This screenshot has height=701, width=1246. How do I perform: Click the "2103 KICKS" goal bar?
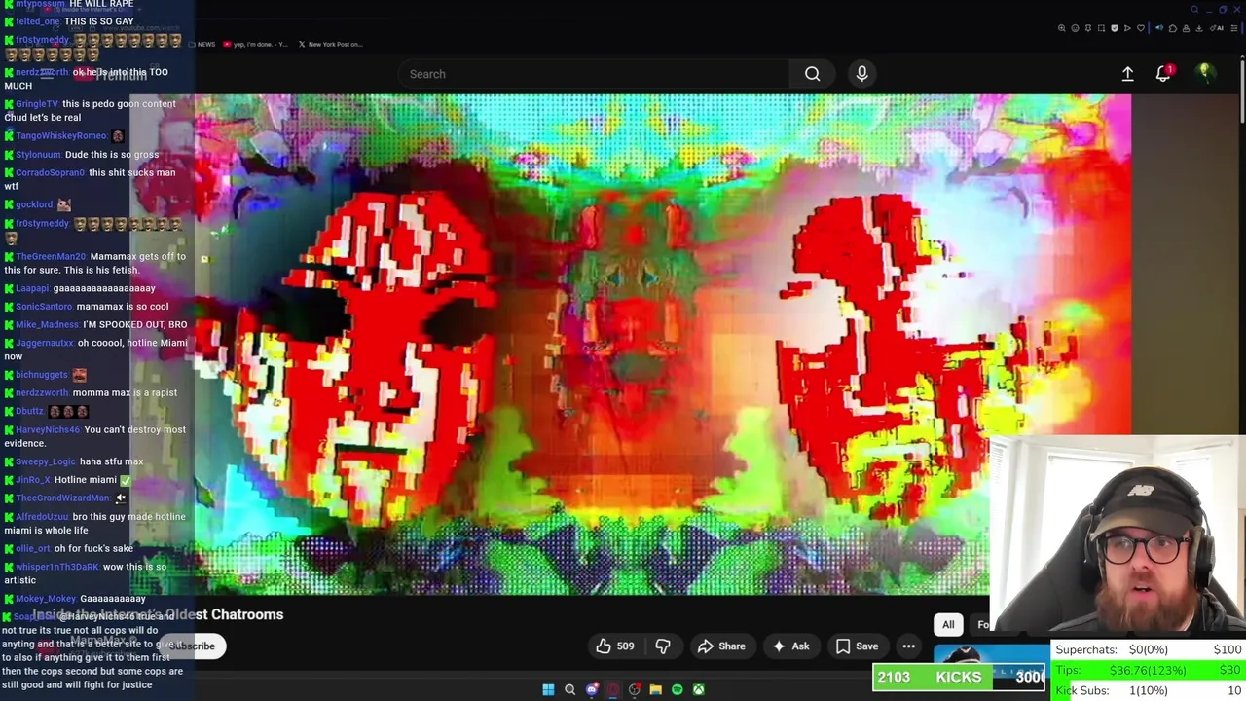pyautogui.click(x=959, y=677)
